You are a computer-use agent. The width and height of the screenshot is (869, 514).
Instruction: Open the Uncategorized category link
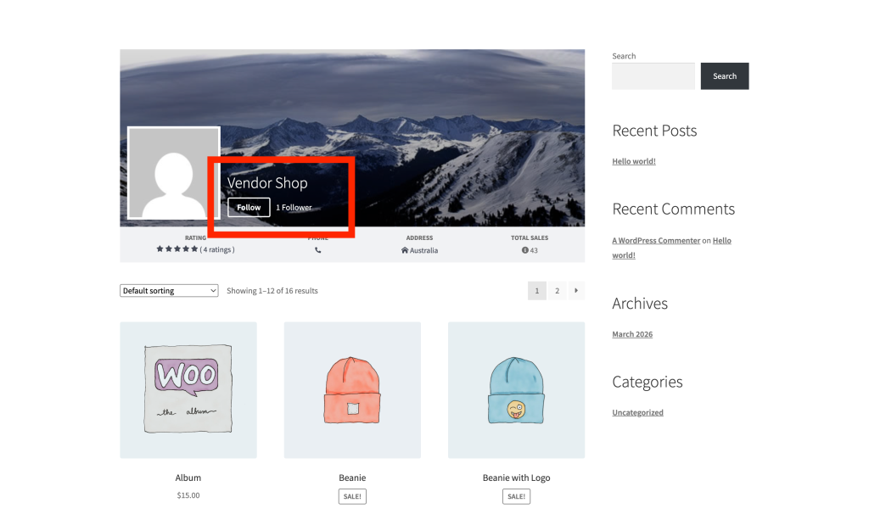coord(637,412)
